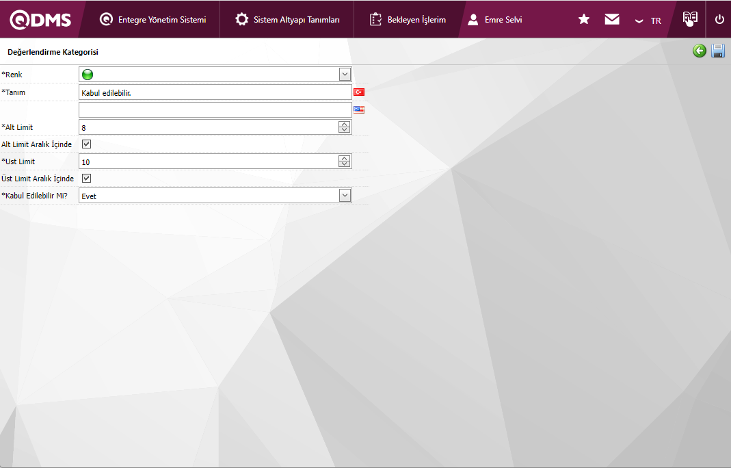731x468 pixels.
Task: Open Sistem Altyapı Tanımları menu
Action: point(287,20)
